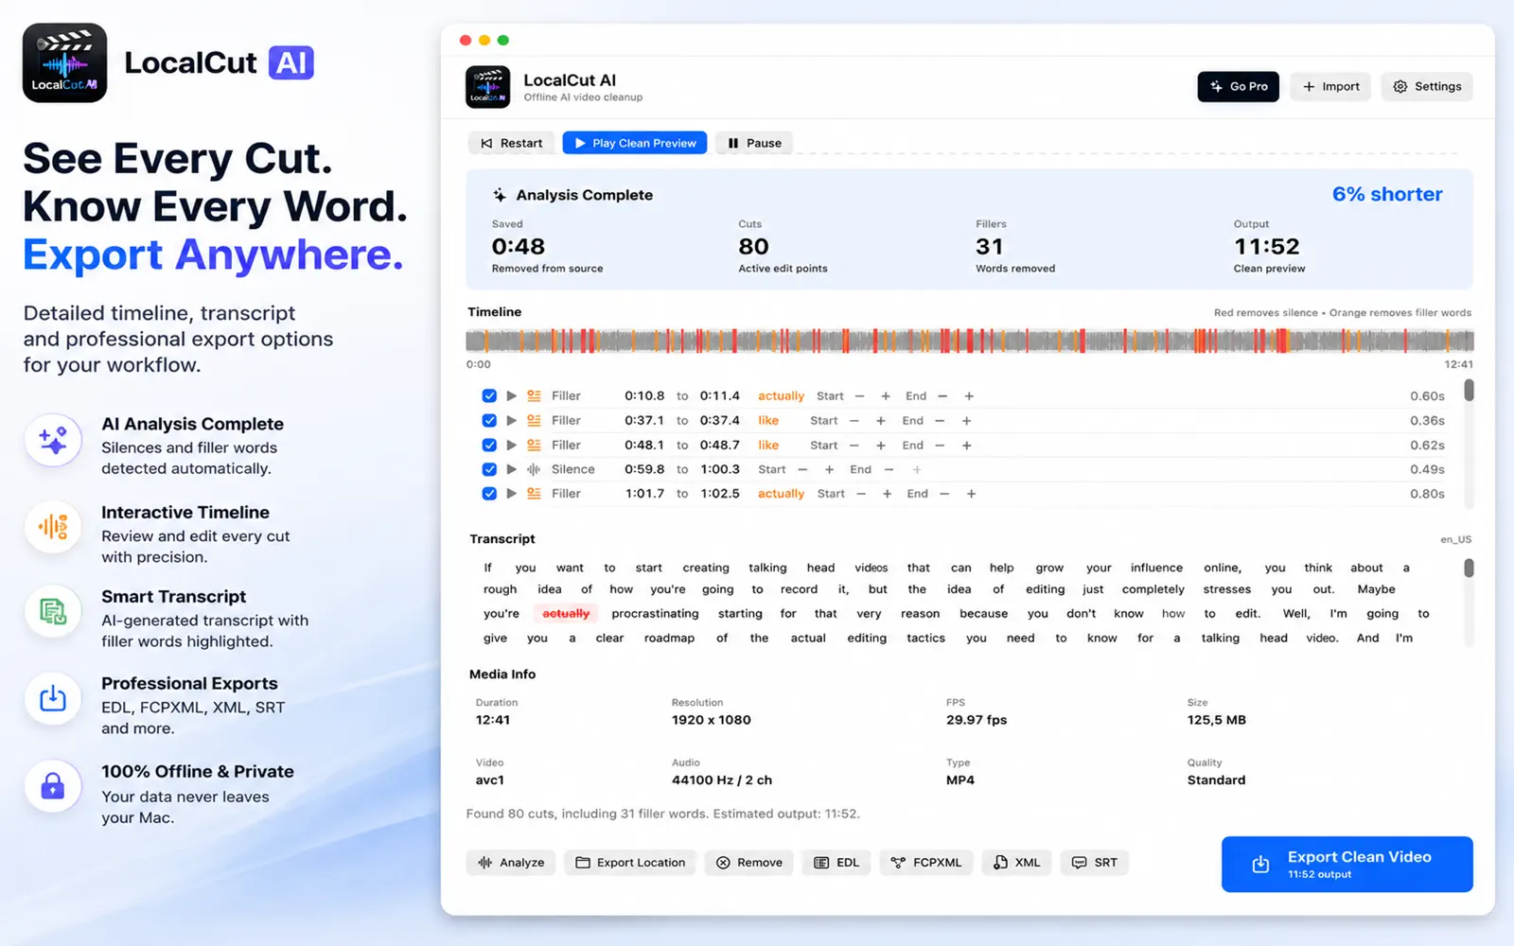Uncheck the 0:37.1 Filler cut checkbox
This screenshot has width=1514, height=946.
[x=489, y=421]
